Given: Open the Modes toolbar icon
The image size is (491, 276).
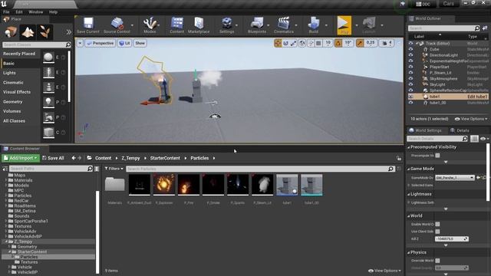Looking at the screenshot, I should click(150, 25).
